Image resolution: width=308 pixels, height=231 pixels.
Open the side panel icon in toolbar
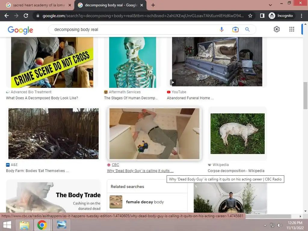coord(262,16)
